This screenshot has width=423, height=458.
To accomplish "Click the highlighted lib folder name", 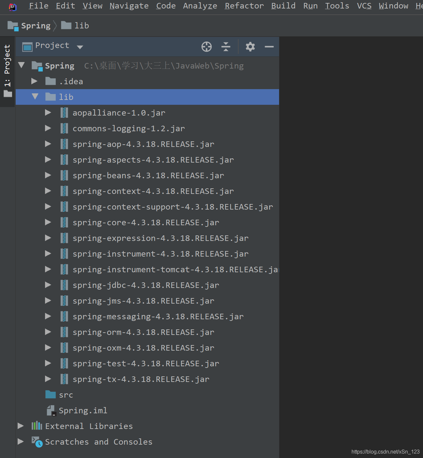I will coord(66,97).
